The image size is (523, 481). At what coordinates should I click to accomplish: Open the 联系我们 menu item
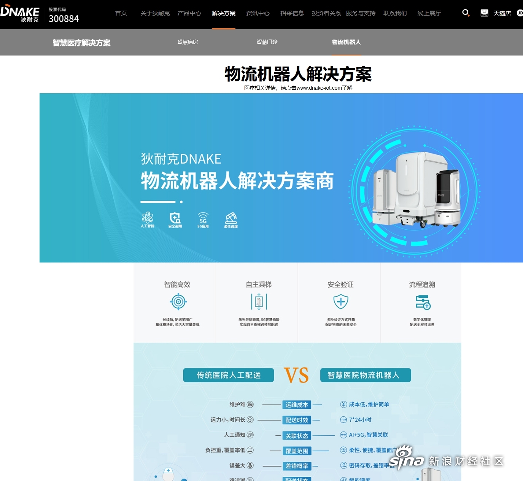[395, 13]
